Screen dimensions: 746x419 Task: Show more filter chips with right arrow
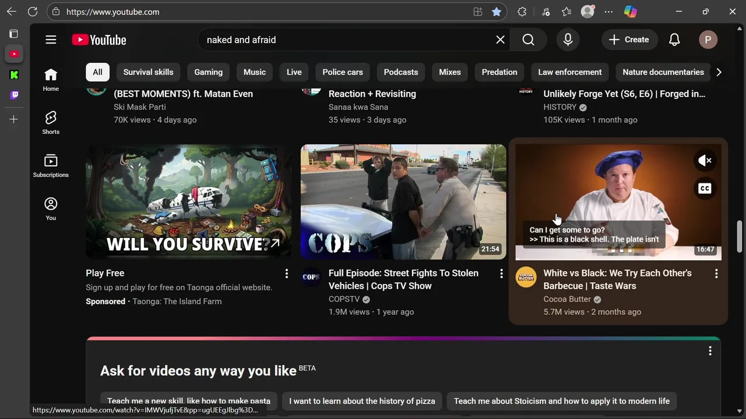[719, 72]
